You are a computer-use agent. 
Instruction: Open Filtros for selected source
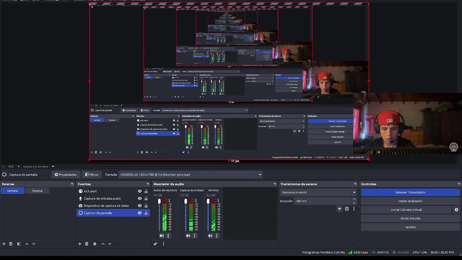(x=92, y=175)
